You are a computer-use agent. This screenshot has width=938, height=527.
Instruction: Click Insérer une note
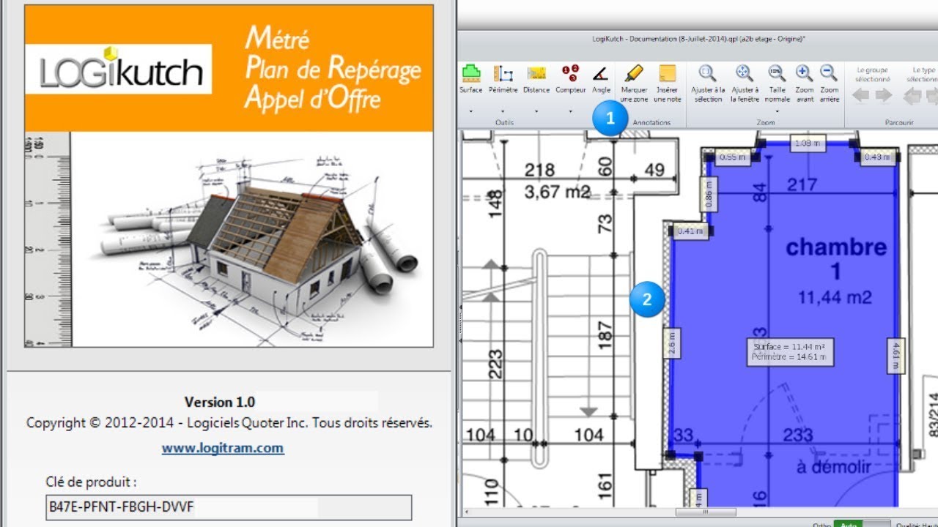pyautogui.click(x=667, y=83)
